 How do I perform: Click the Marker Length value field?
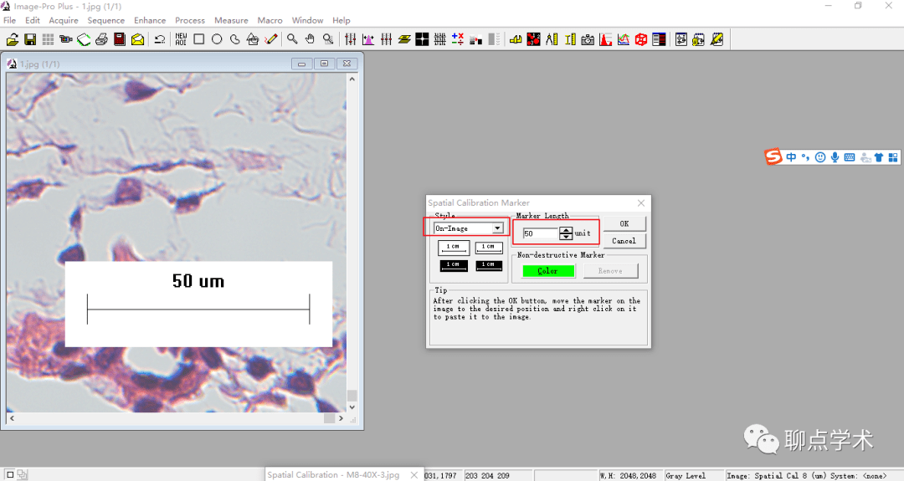[540, 233]
